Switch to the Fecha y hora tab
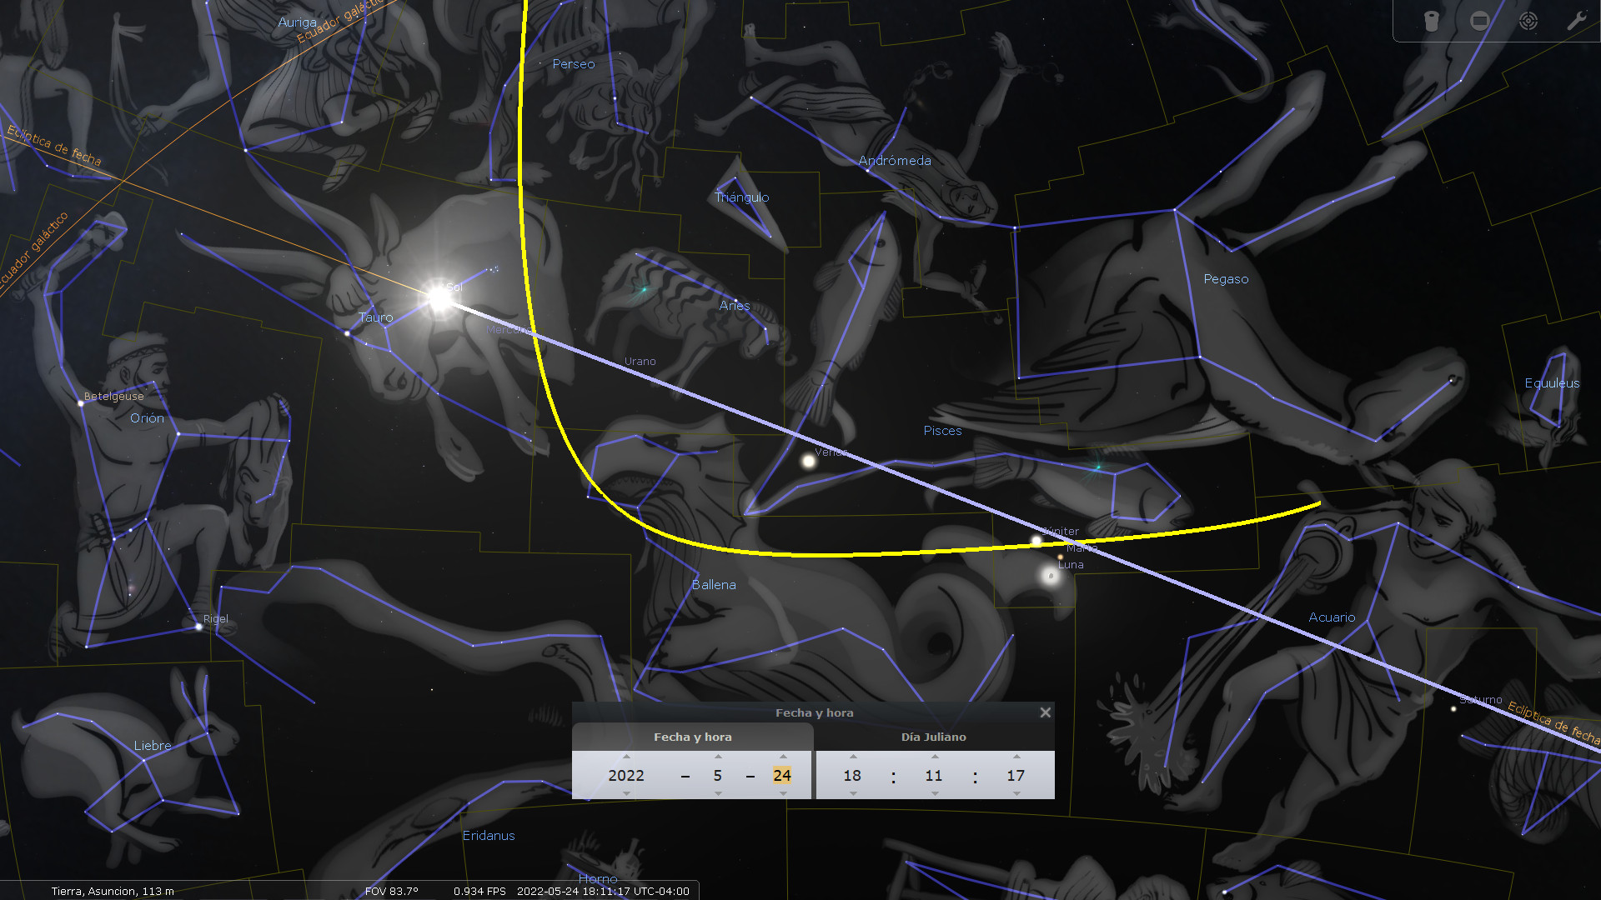This screenshot has width=1601, height=900. 692,737
